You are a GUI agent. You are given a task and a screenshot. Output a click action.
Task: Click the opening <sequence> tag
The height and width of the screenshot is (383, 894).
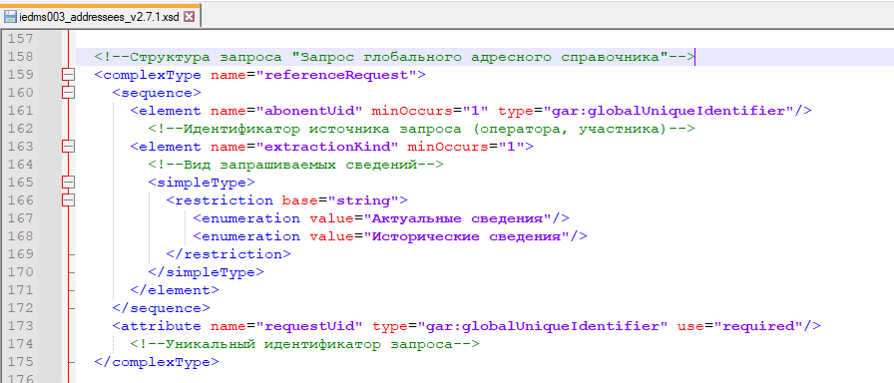tap(157, 93)
